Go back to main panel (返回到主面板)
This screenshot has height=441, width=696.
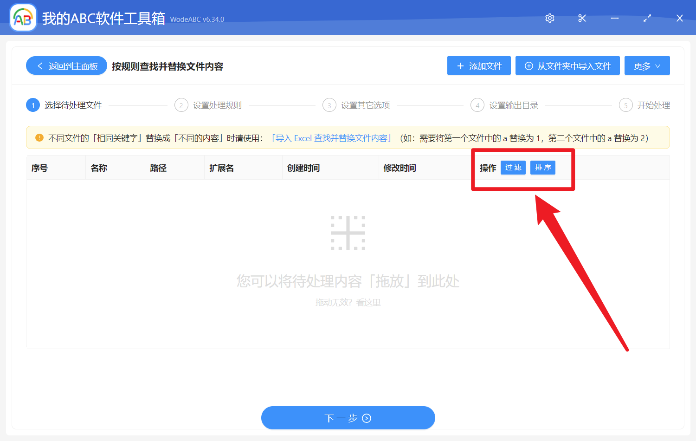66,66
